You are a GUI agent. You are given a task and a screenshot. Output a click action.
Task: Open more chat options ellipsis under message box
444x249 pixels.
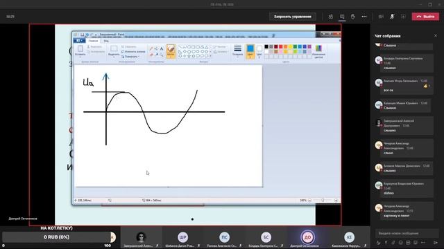[422, 243]
